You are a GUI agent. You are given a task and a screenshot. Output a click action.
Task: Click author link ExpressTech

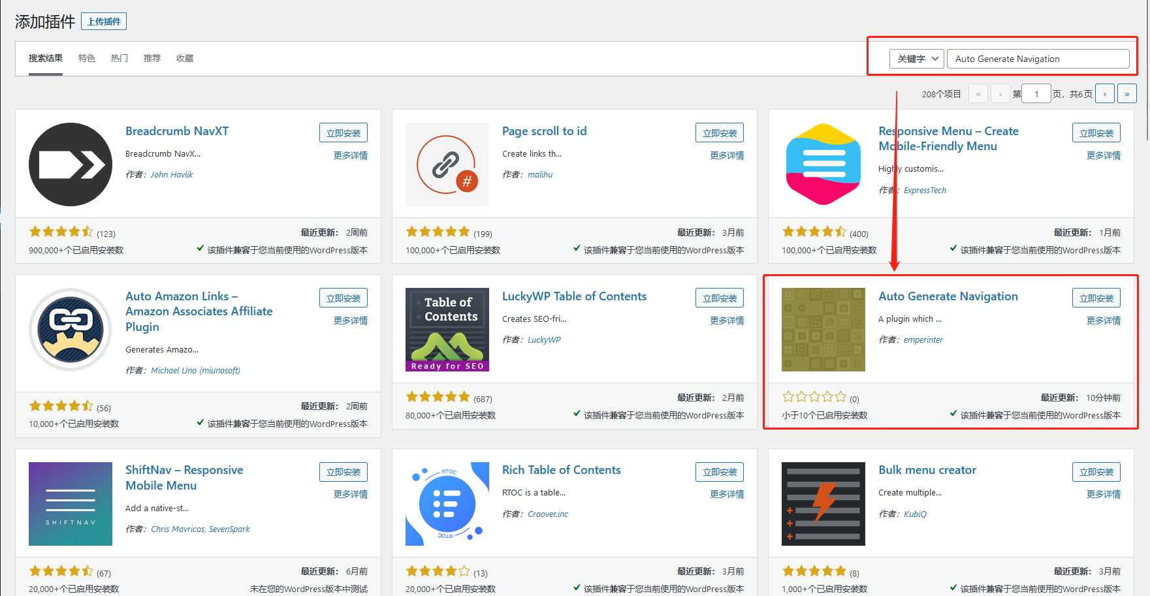pos(925,190)
